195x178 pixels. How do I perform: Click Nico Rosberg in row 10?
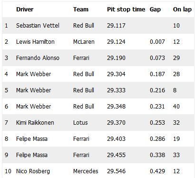point(33,171)
